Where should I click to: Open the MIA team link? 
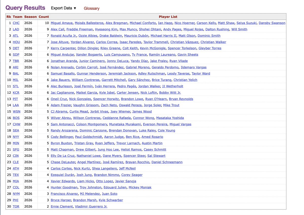16,181
